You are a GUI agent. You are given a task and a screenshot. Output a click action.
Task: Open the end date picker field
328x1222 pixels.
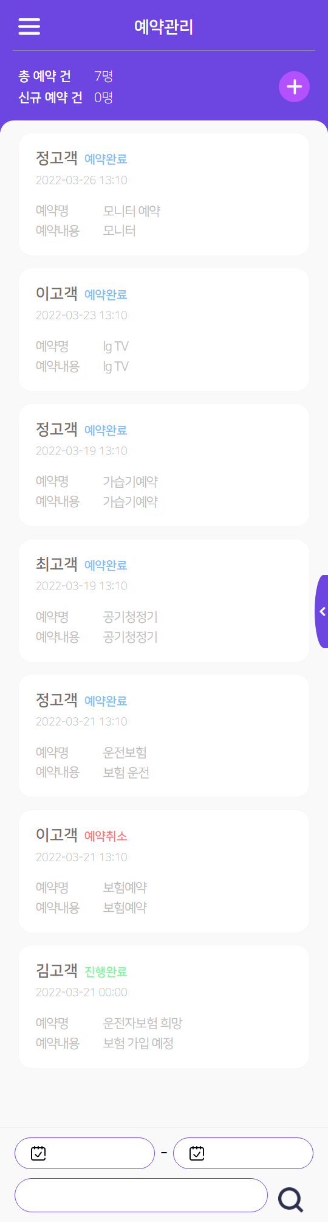point(243,1153)
